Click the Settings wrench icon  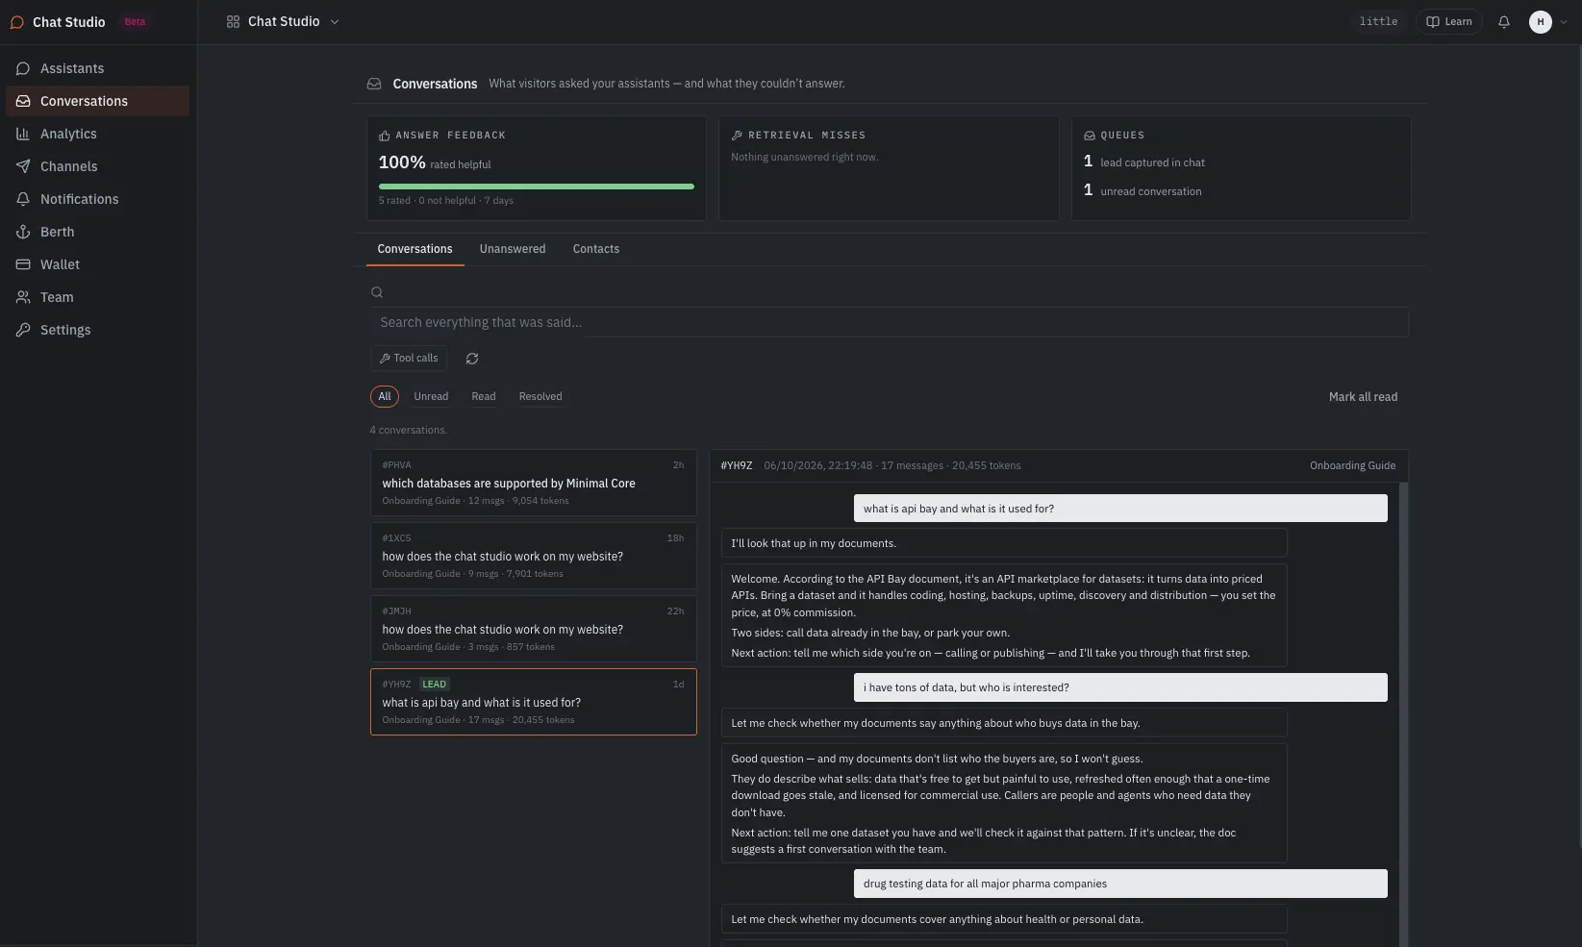click(x=23, y=330)
